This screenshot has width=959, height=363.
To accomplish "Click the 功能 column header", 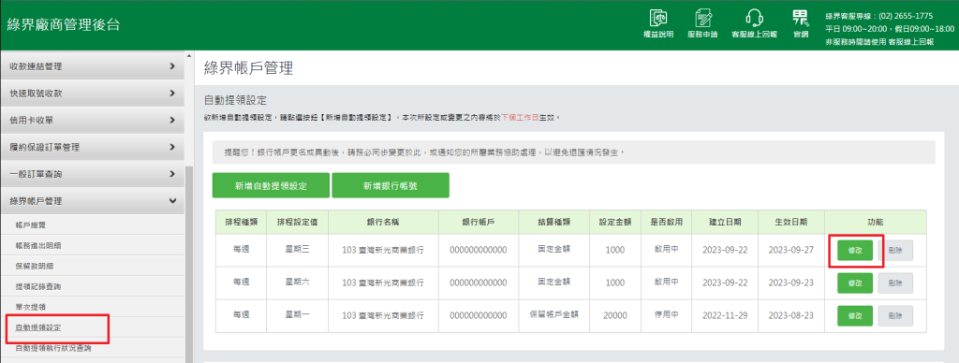I will pyautogui.click(x=876, y=223).
